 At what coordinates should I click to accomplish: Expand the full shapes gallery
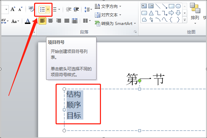(x=185, y=20)
